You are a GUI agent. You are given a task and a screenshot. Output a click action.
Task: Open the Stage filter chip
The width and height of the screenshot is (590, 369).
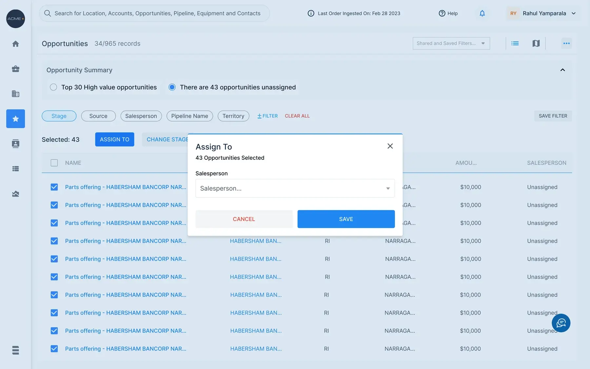59,116
